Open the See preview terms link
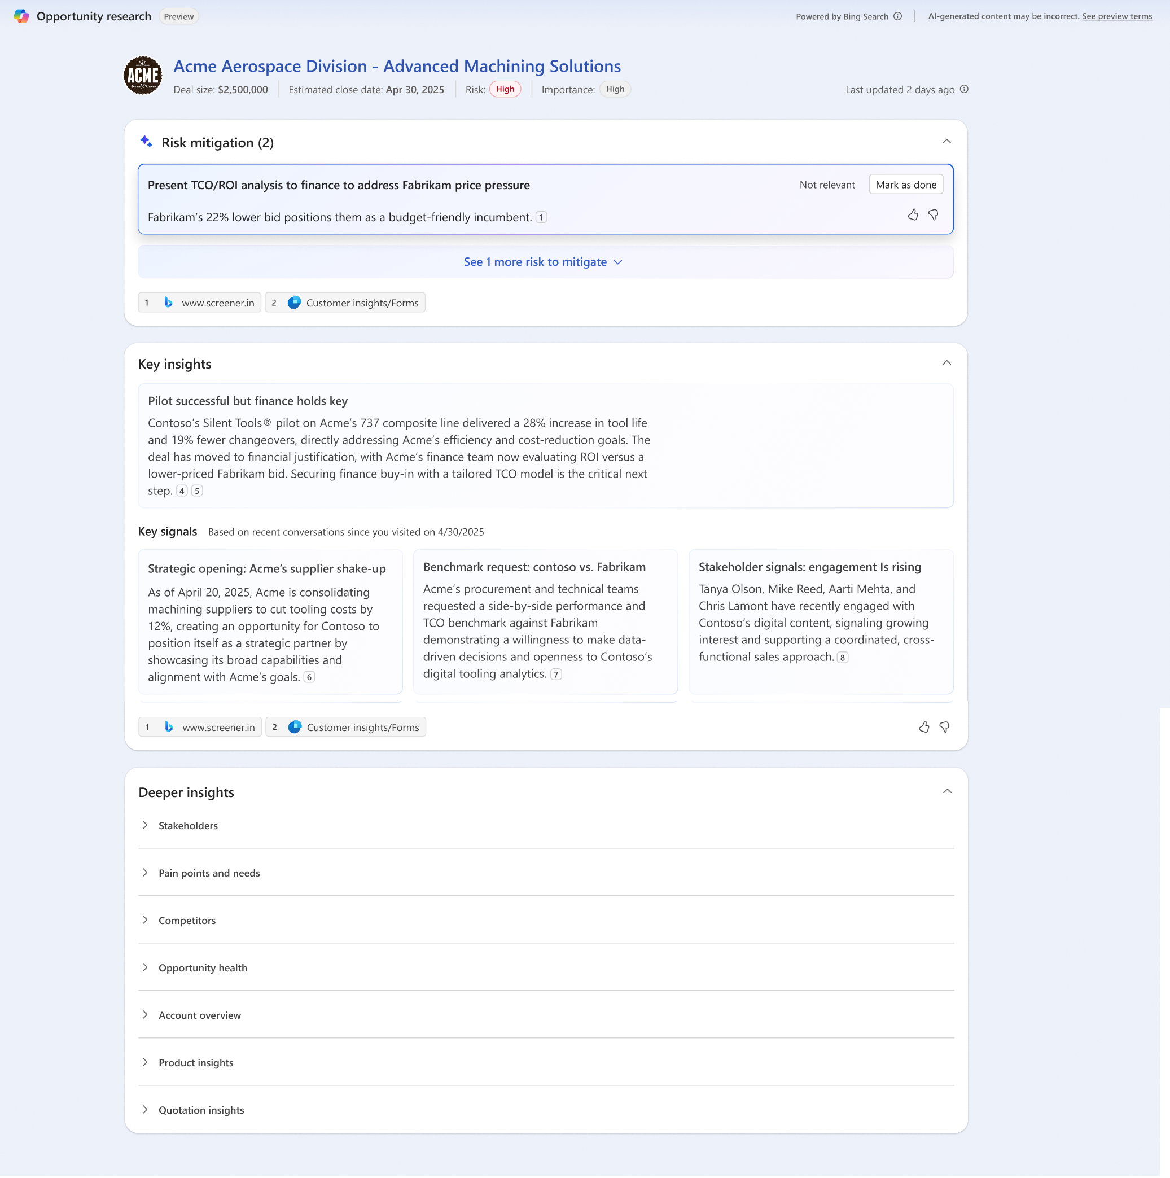Viewport: 1170px width, 1178px height. (1116, 16)
